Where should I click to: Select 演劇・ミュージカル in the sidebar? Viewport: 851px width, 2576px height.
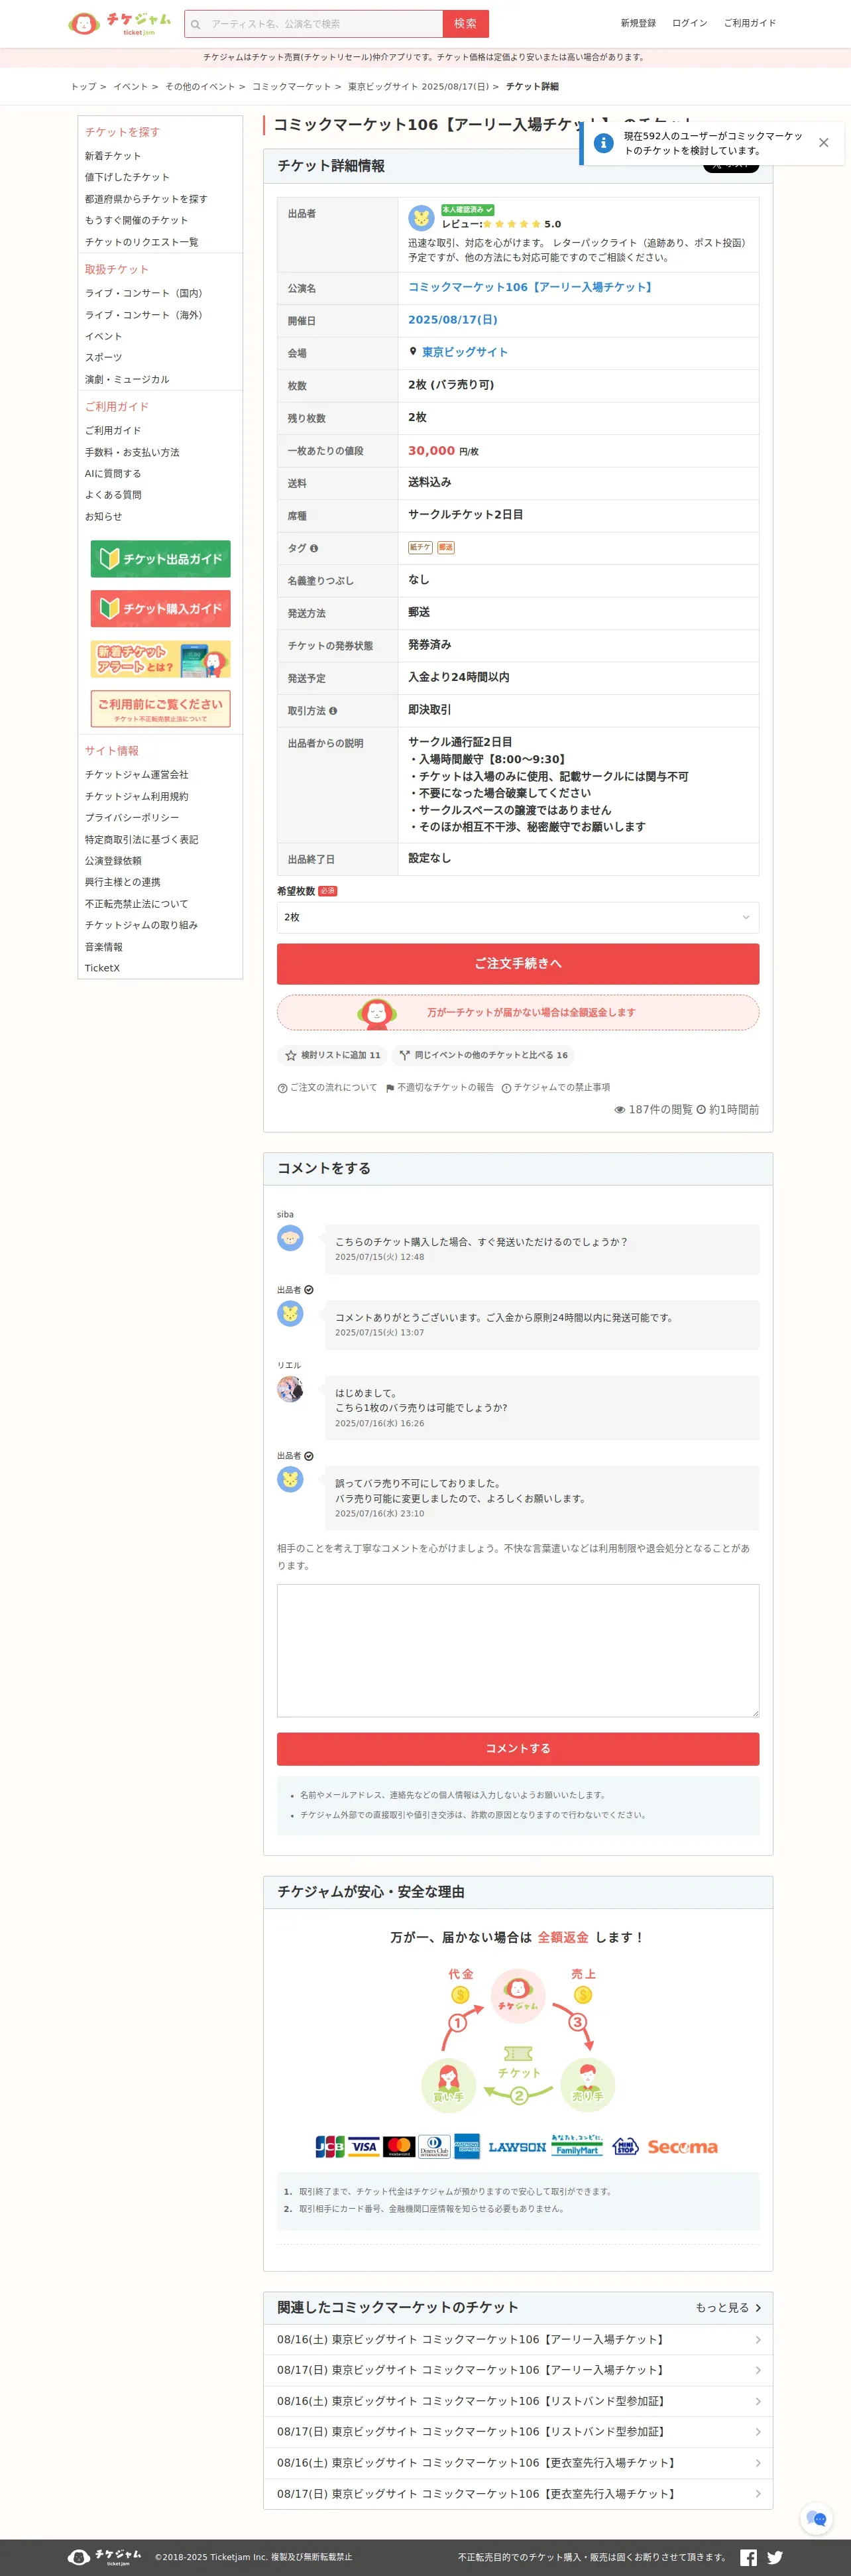[127, 379]
